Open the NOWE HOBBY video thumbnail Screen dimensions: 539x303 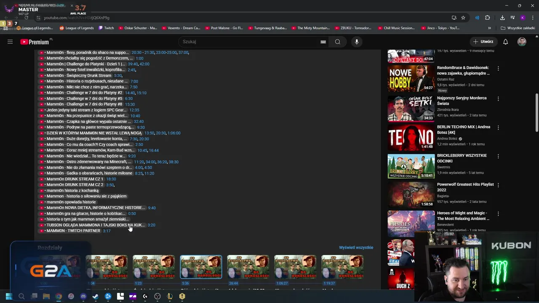[411, 78]
